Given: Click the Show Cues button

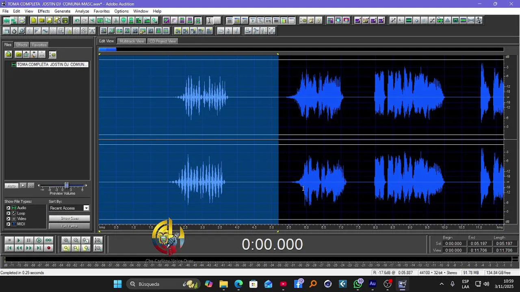Looking at the screenshot, I should [69, 218].
